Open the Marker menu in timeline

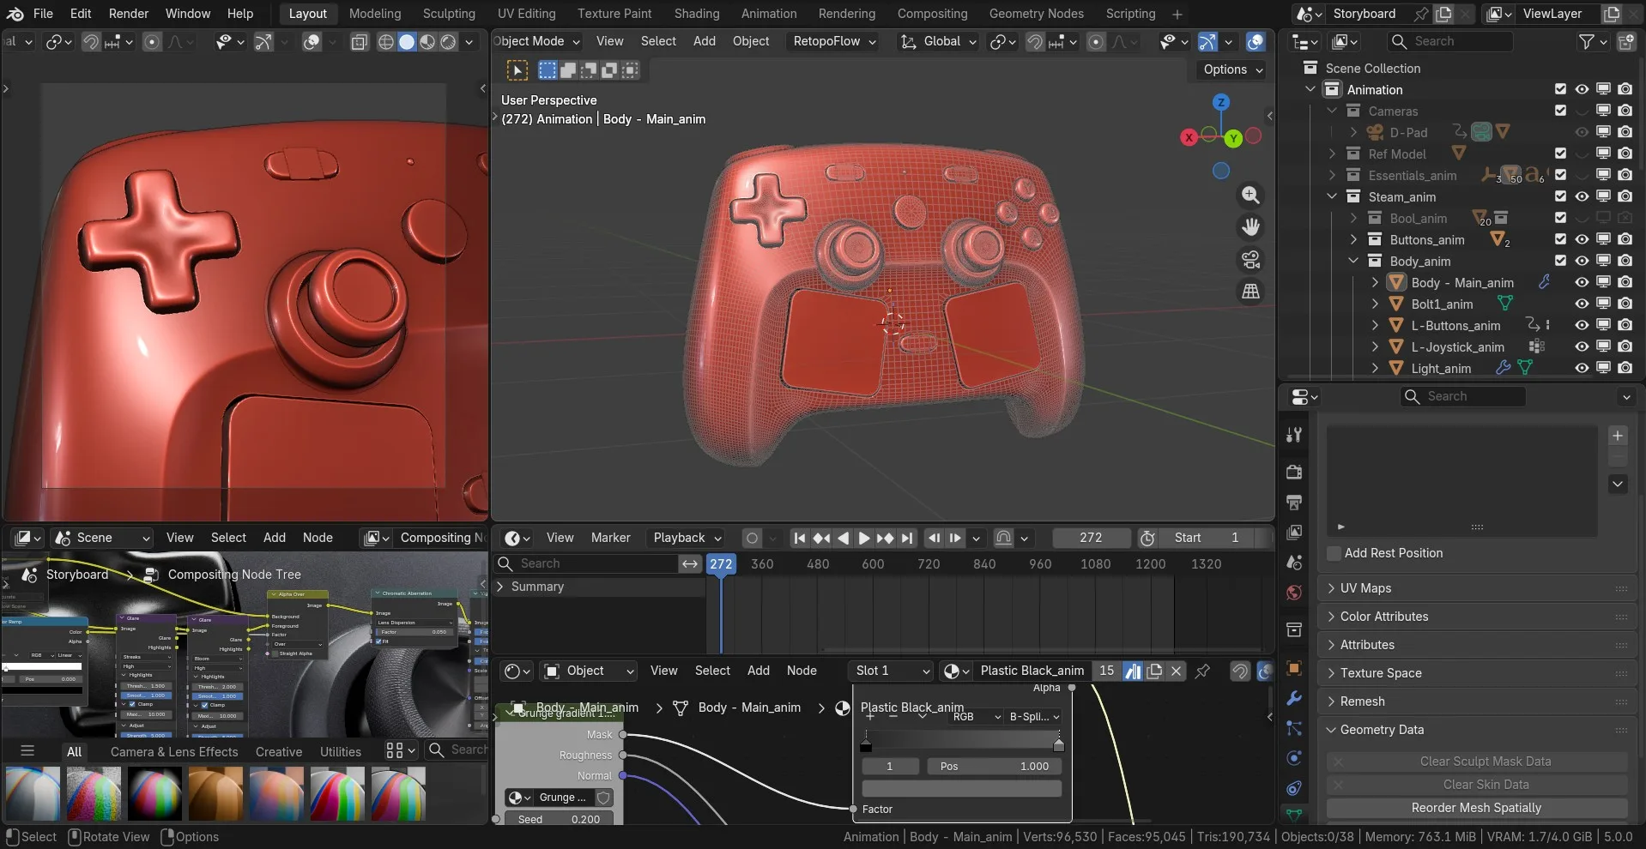tap(611, 538)
